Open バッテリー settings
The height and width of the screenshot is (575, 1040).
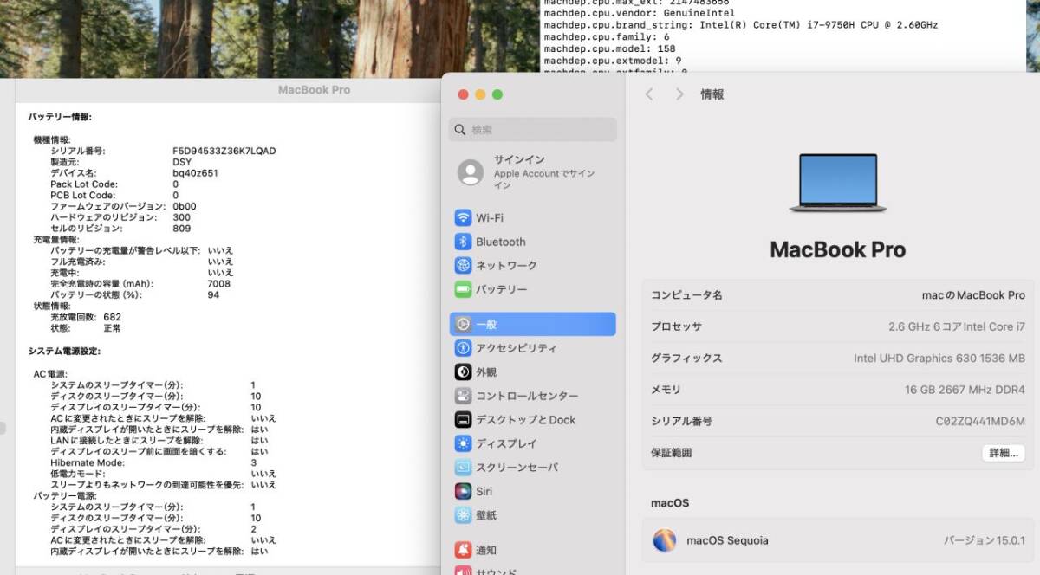(x=503, y=289)
